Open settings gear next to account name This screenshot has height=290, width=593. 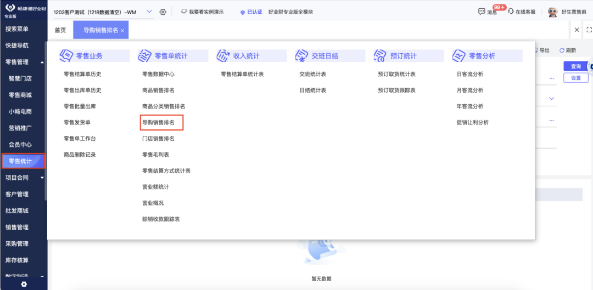[x=163, y=12]
